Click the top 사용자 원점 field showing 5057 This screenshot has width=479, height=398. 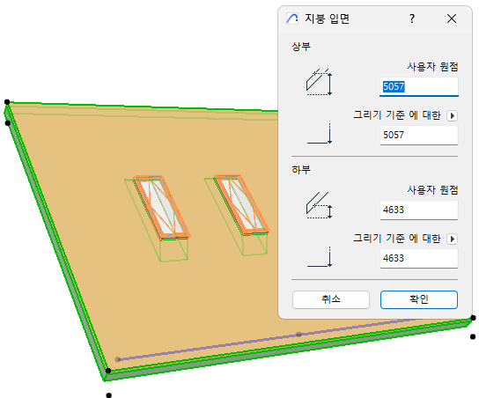click(x=419, y=87)
